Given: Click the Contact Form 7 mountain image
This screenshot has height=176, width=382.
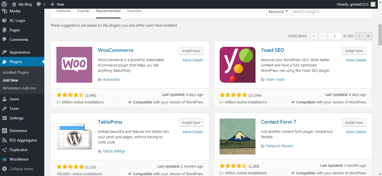Looking at the screenshot, I should [x=238, y=136].
